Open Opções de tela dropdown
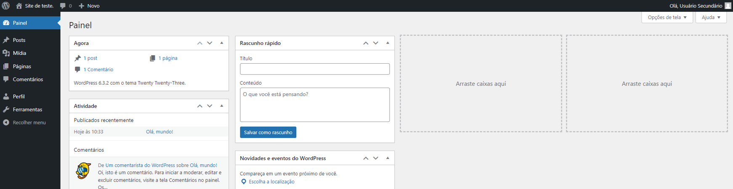This screenshot has height=189, width=733. tap(667, 17)
